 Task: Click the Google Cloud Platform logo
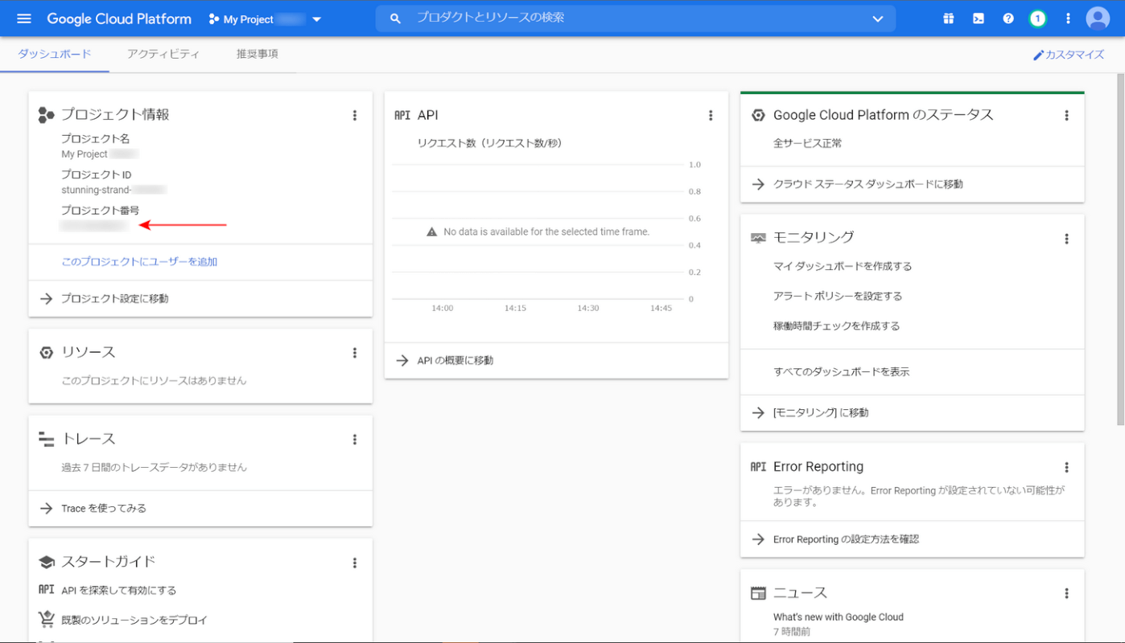[119, 18]
